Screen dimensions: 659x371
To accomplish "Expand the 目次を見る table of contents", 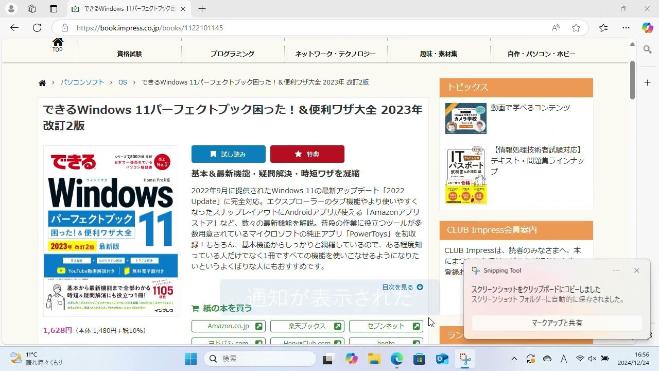I will coord(403,287).
